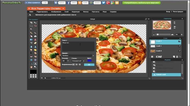This screenshot has height=106, width=190.
Task: Open the Слой menu
Action: tap(66, 12)
